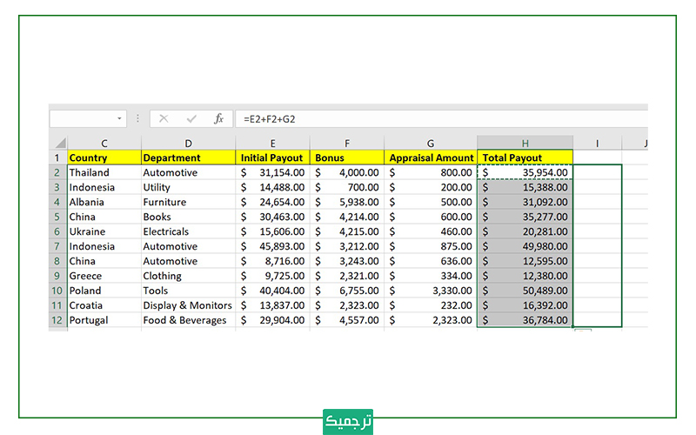This screenshot has width=696, height=435.
Task: Click the Enter checkmark icon in formula bar
Action: (x=191, y=118)
